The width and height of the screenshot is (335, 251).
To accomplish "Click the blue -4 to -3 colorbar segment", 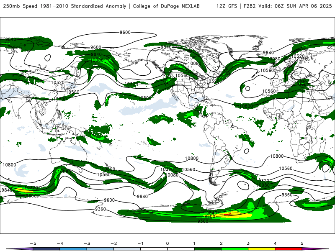I will click(73, 249).
